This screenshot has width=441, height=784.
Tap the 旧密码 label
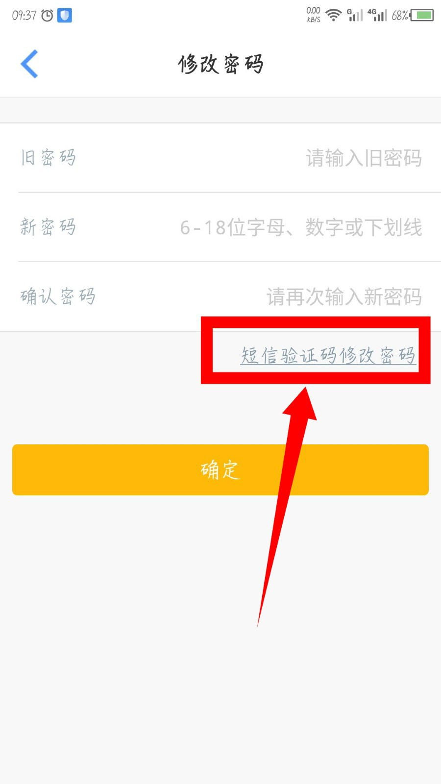click(48, 158)
